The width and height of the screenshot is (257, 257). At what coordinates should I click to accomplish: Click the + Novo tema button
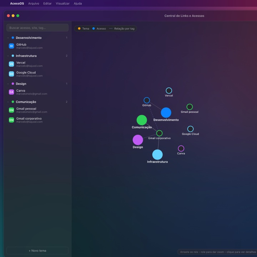point(37,251)
